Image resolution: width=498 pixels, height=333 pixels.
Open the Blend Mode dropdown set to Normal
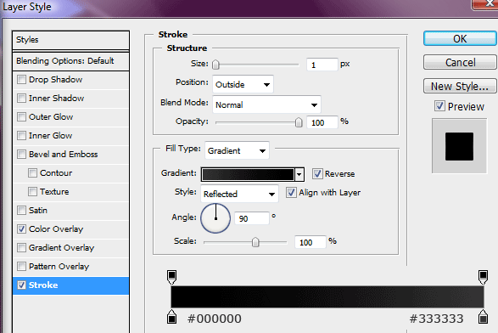pyautogui.click(x=266, y=104)
